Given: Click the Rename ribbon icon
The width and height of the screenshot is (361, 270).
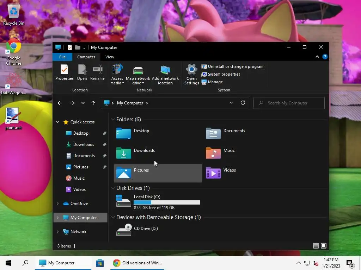Looking at the screenshot, I should [97, 72].
